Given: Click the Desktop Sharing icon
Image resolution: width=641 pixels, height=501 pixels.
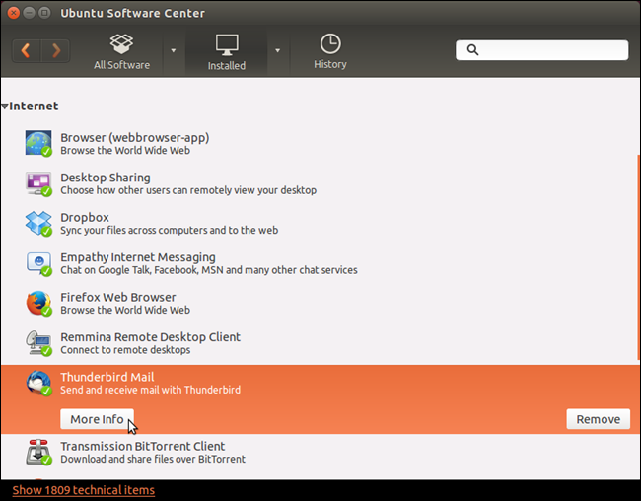Looking at the screenshot, I should click(x=38, y=183).
